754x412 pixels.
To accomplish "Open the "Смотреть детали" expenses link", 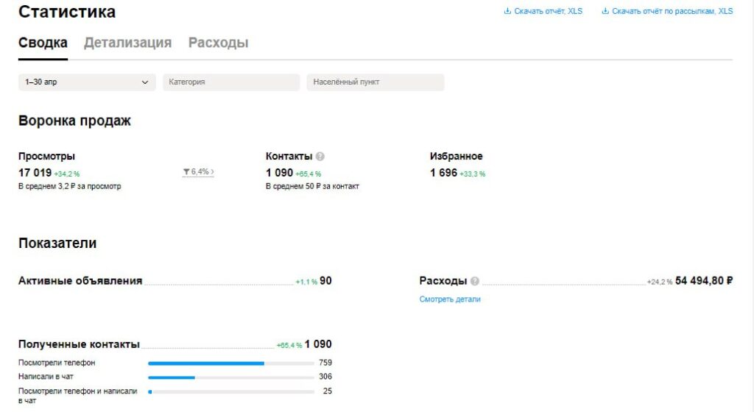I will pos(450,299).
